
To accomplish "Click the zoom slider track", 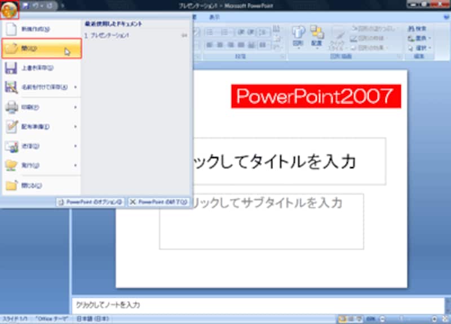I will (x=408, y=319).
